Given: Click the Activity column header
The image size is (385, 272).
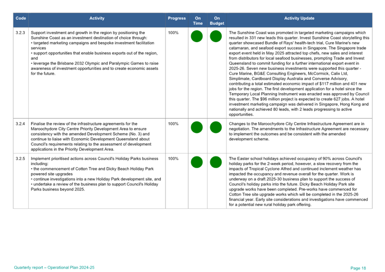Looking at the screenshot, I should (x=97, y=18).
